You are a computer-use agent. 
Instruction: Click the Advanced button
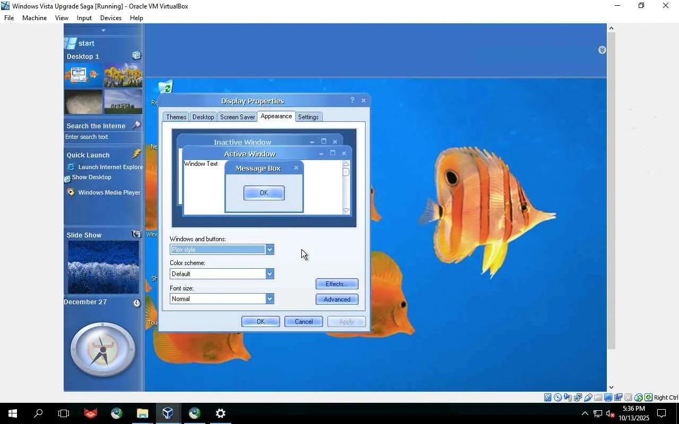tap(337, 299)
